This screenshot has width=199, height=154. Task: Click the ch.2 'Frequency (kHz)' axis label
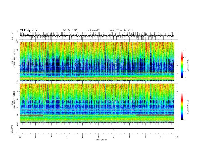point(14,100)
